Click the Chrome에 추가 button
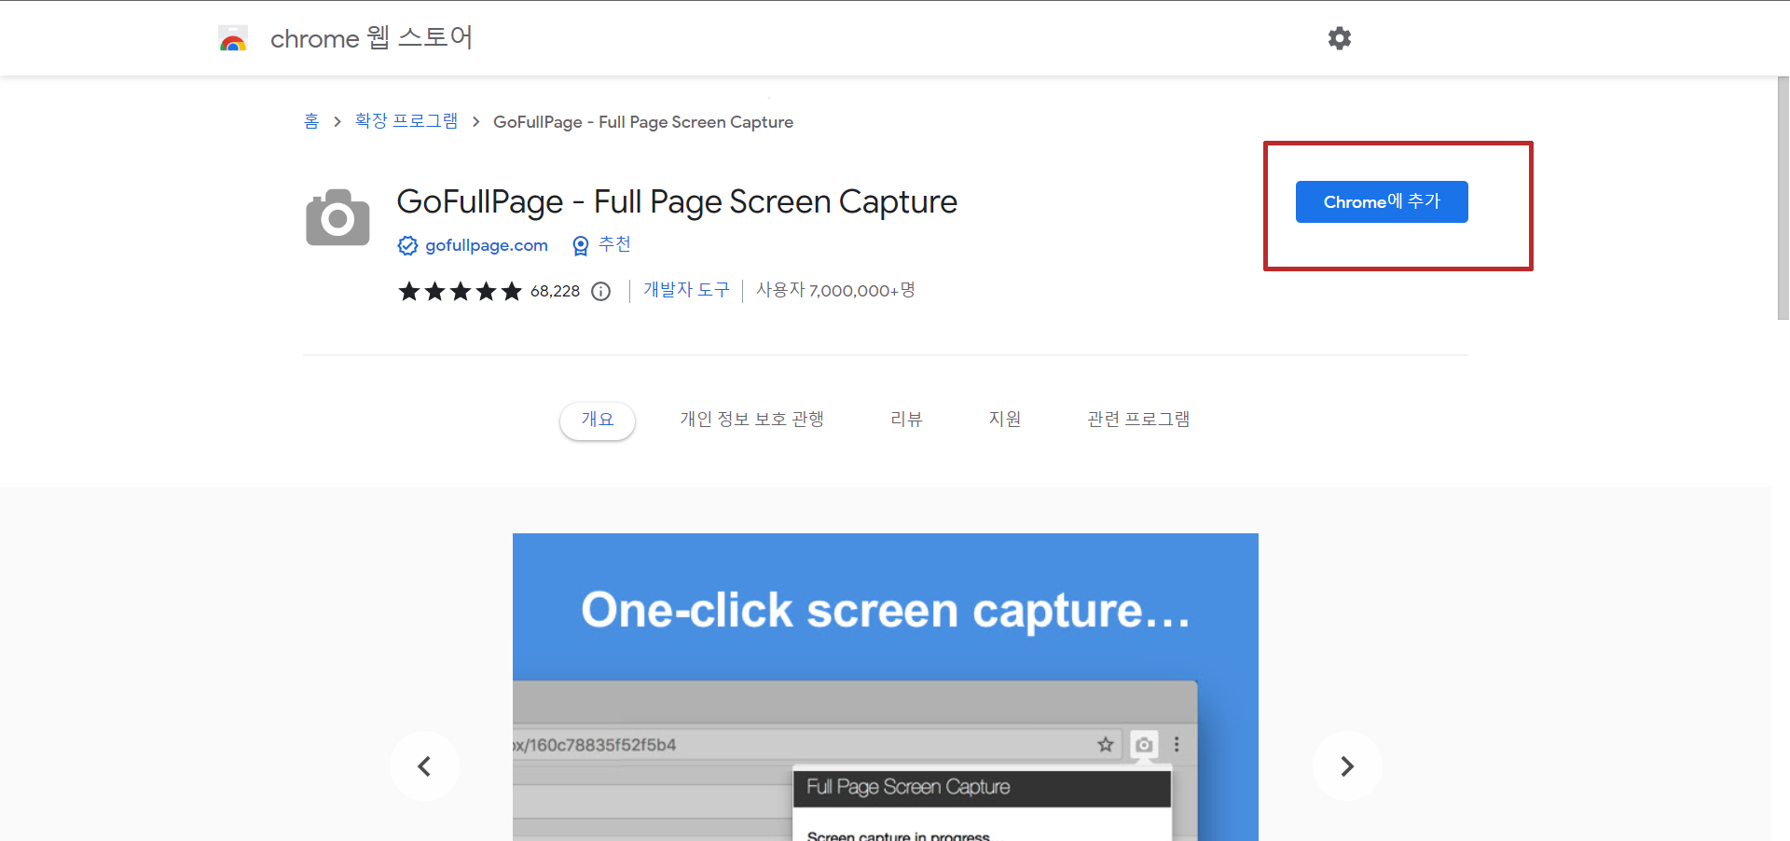The image size is (1790, 841). pyautogui.click(x=1382, y=201)
